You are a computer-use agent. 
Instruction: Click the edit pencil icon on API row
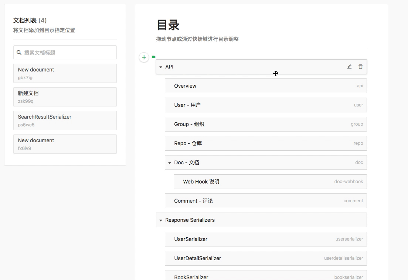click(x=349, y=67)
